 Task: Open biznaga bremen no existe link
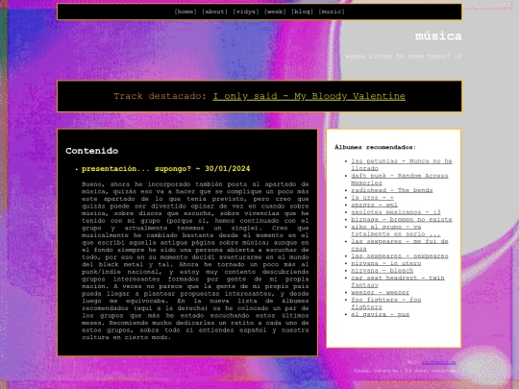tap(401, 219)
